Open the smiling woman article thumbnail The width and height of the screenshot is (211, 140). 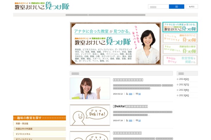pyautogui.click(x=90, y=89)
